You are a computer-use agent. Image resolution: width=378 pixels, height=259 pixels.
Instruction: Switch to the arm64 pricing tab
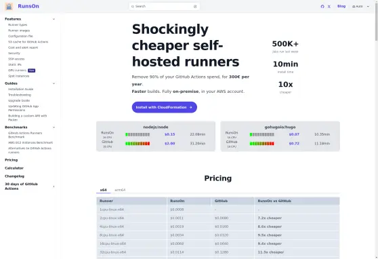click(x=120, y=190)
